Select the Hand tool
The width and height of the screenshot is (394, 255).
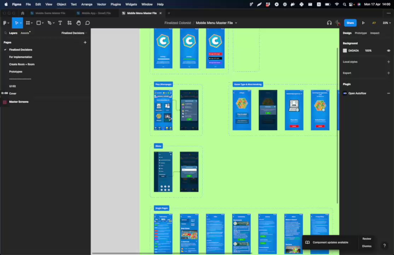pos(79,23)
